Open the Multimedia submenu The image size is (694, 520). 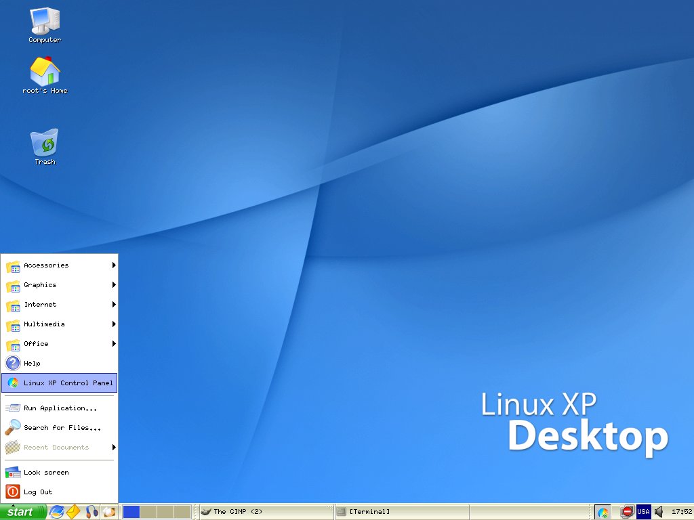click(x=60, y=324)
